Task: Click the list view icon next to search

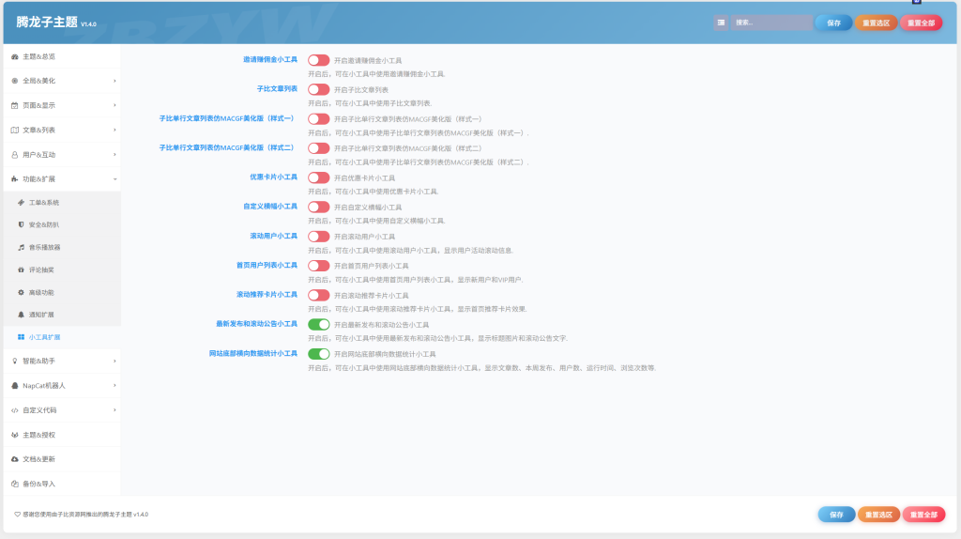Action: coord(721,23)
